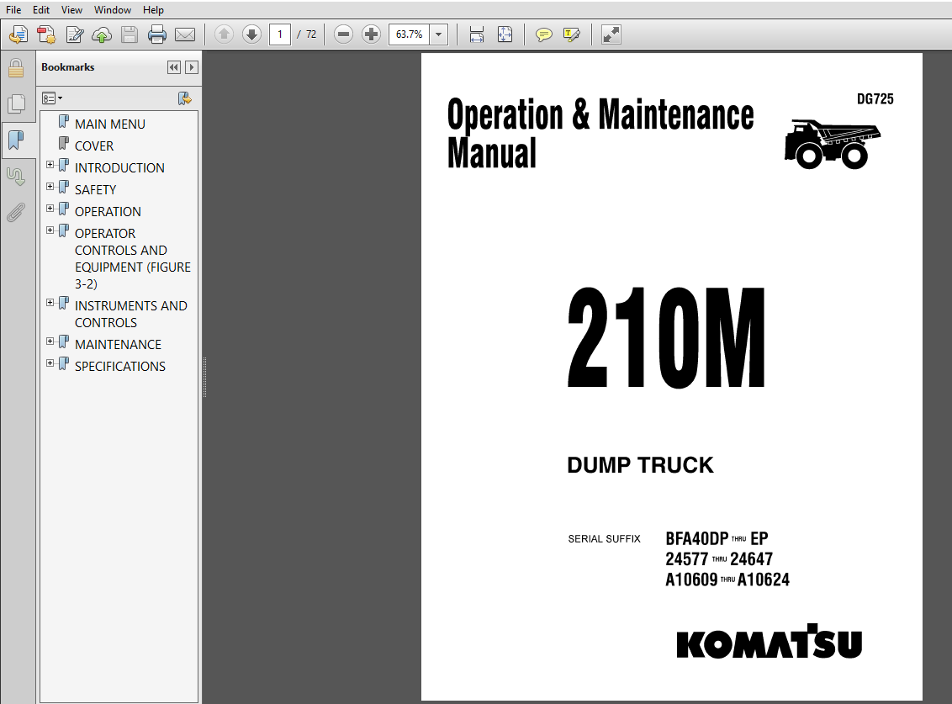Click the Open file toolbar icon
Image resolution: width=952 pixels, height=704 pixels.
[x=19, y=34]
